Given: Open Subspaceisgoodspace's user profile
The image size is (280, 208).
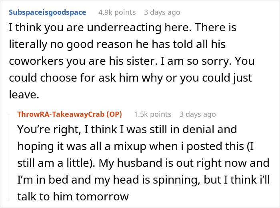Looking at the screenshot, I should coord(48,12).
